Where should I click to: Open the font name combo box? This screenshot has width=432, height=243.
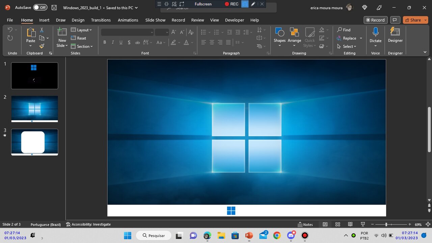click(128, 32)
